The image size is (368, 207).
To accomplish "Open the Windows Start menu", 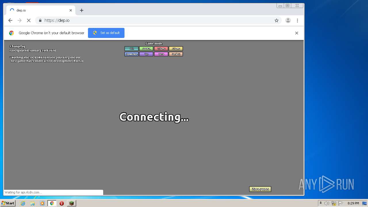I will (x=8, y=203).
